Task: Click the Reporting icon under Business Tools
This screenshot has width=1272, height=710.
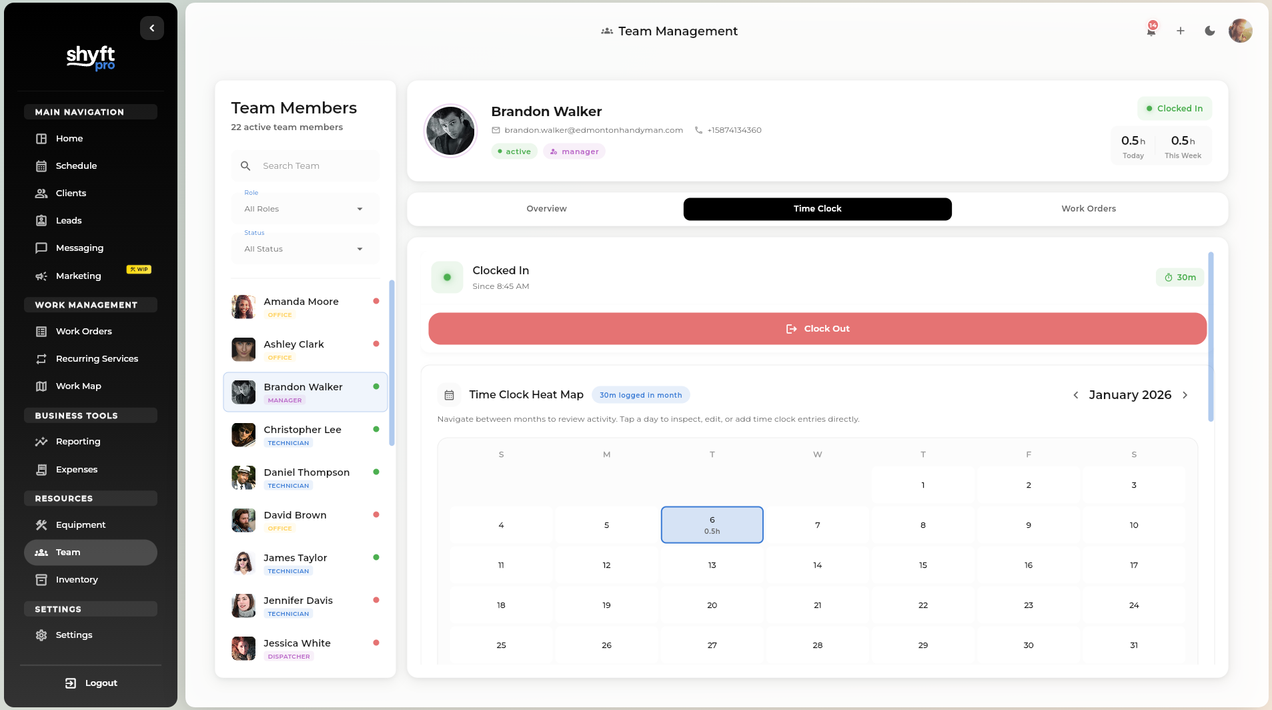Action: 41,441
